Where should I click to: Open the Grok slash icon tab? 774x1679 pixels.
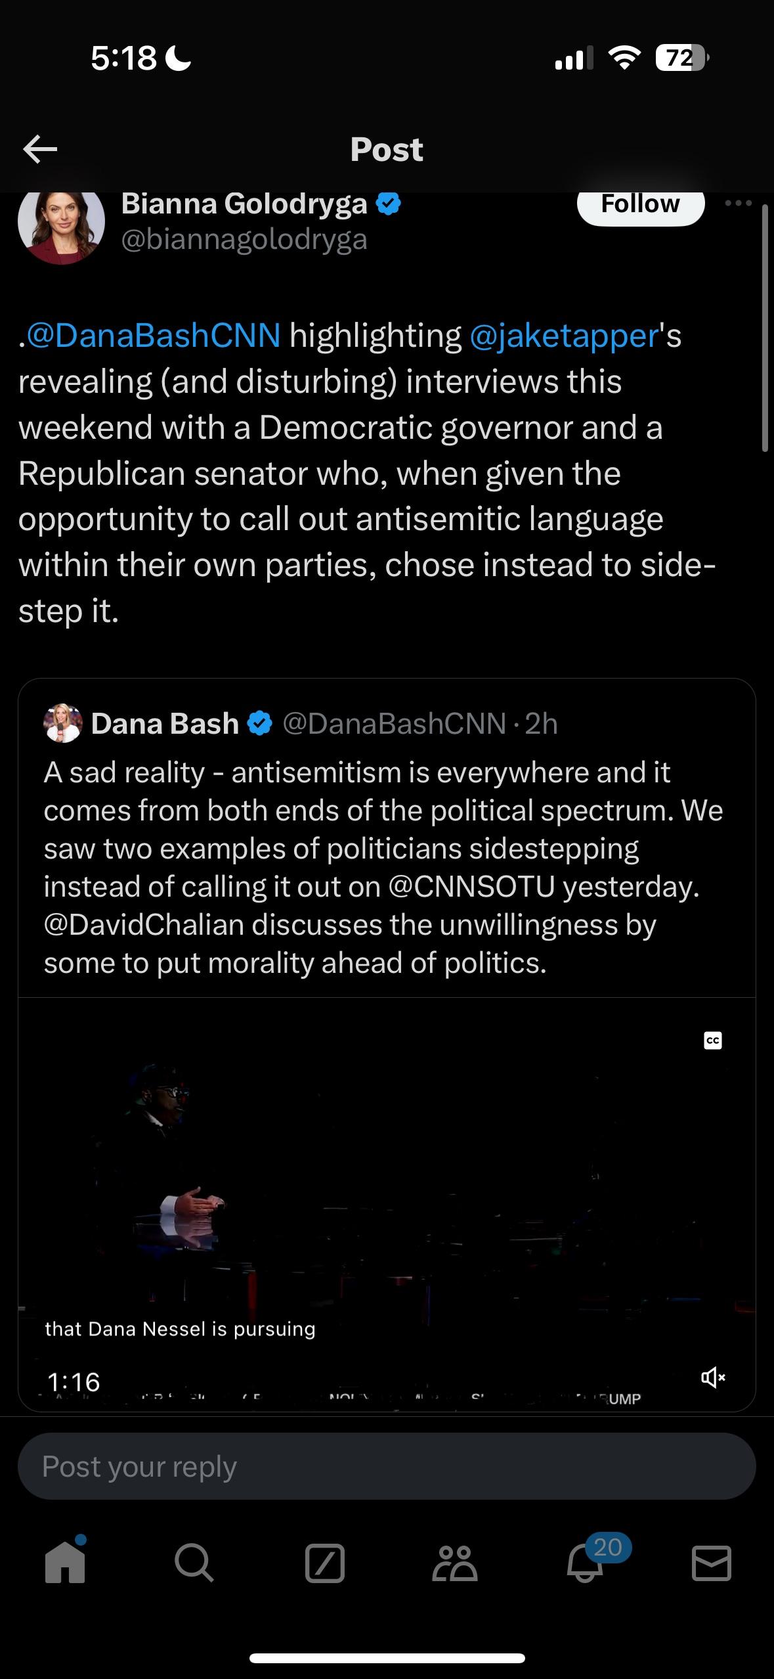click(325, 1563)
